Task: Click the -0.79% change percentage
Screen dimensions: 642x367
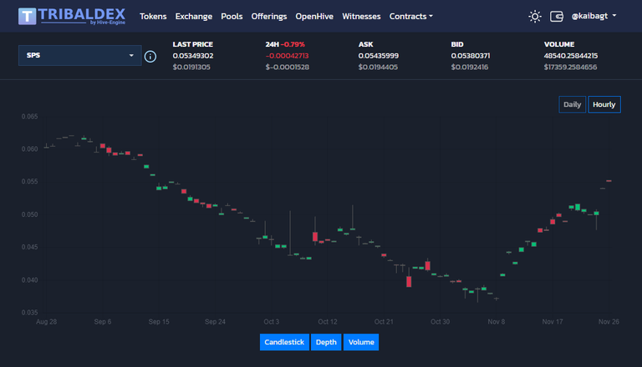Action: 293,44
